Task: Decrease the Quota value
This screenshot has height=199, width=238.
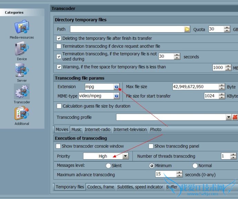Action: pyautogui.click(x=227, y=30)
